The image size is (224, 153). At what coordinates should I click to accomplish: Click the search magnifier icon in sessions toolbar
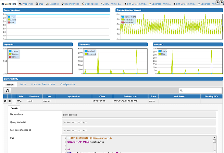tap(181, 91)
